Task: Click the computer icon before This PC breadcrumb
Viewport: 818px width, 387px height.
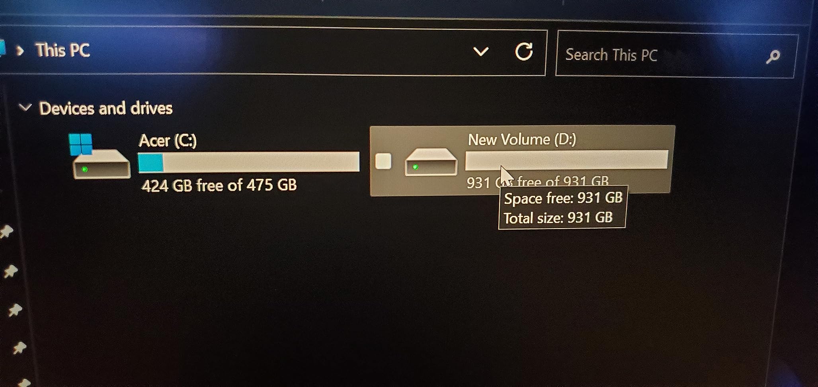Action: click(2, 48)
